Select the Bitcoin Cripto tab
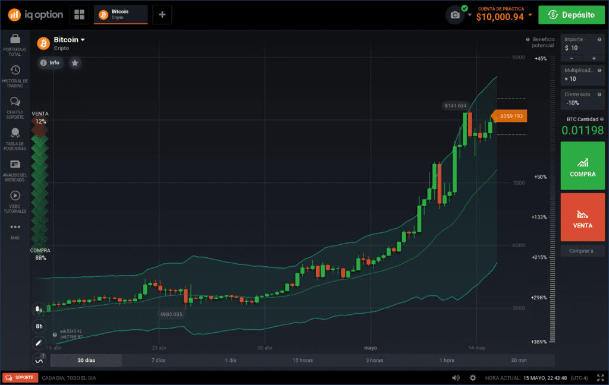609x385 pixels. coord(121,15)
